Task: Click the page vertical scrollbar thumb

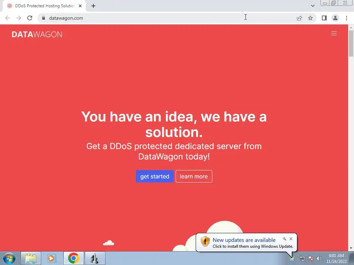Action: coord(351,43)
